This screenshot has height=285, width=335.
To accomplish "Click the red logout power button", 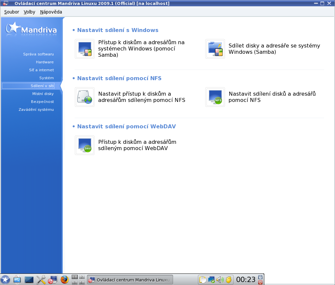I will click(260, 282).
